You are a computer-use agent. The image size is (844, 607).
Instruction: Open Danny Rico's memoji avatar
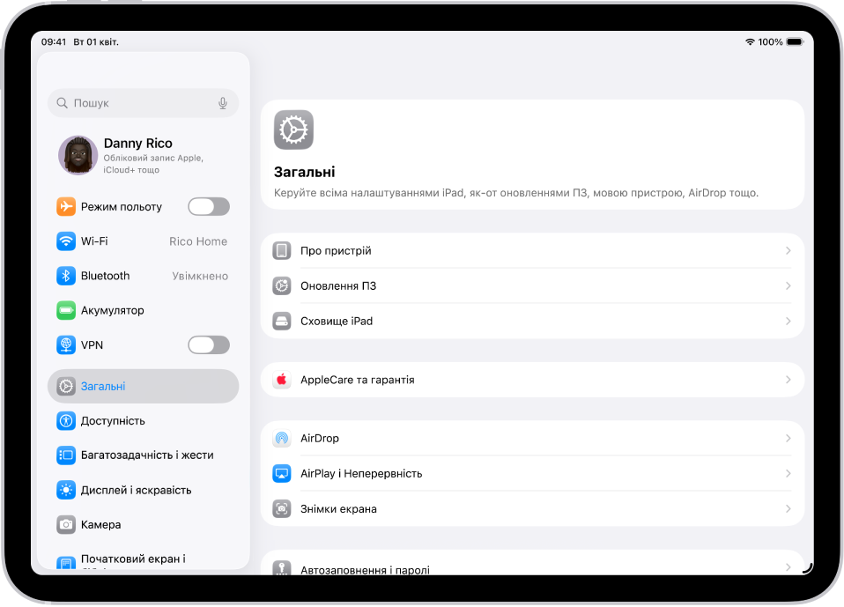[78, 155]
